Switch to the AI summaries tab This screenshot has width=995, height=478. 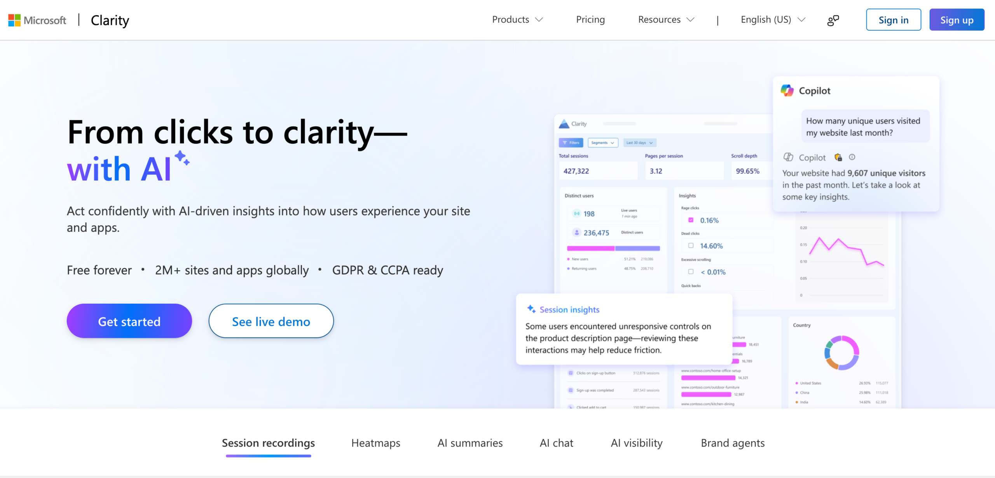[x=470, y=443]
